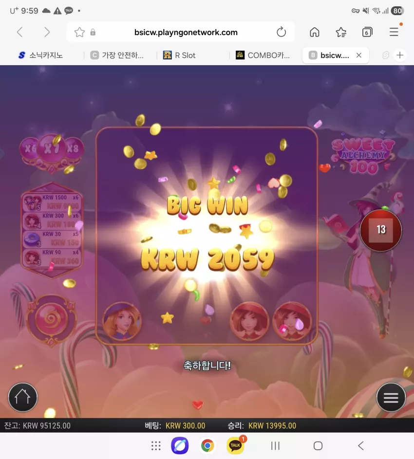Tap the Android back navigation button

(361, 446)
